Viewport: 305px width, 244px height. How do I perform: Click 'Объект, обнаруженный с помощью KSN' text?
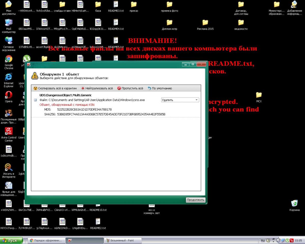67,105
